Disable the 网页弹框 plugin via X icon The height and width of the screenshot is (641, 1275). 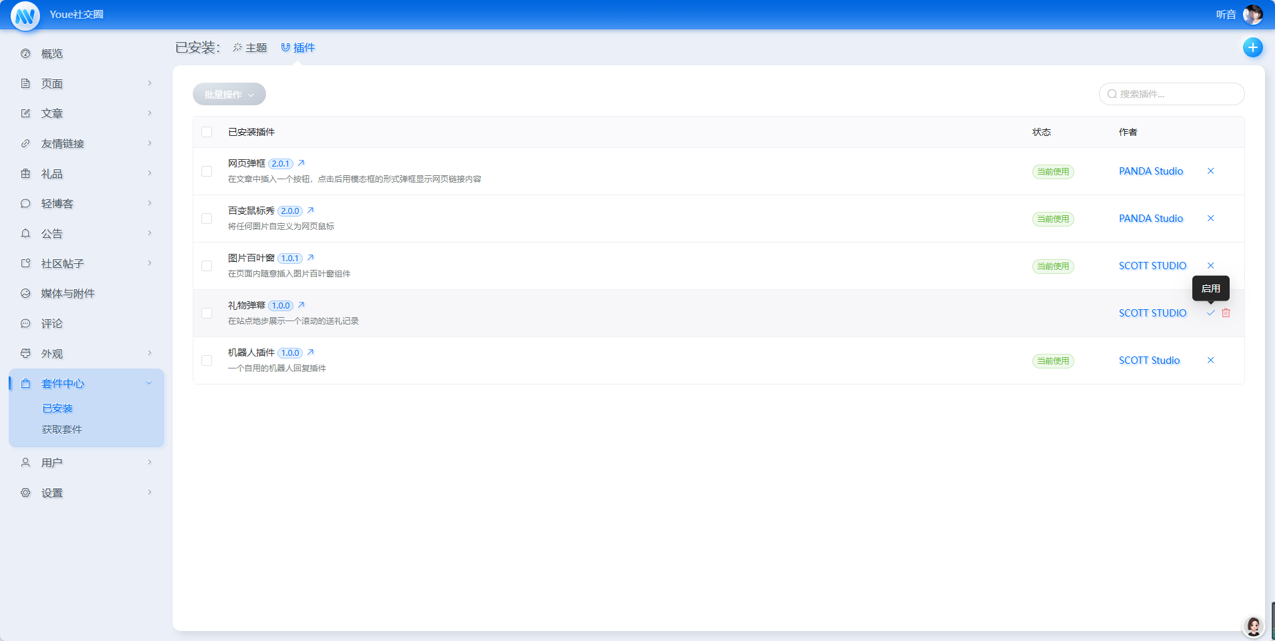(x=1210, y=171)
